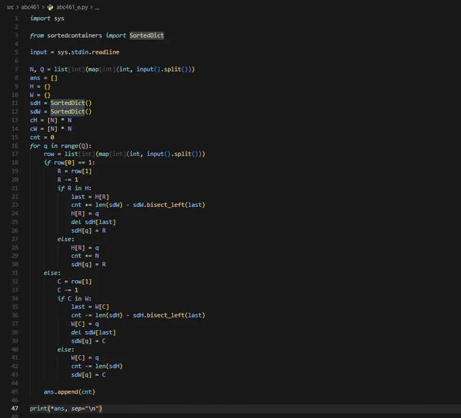Click 'sys.stdin.readline' text

(88, 52)
